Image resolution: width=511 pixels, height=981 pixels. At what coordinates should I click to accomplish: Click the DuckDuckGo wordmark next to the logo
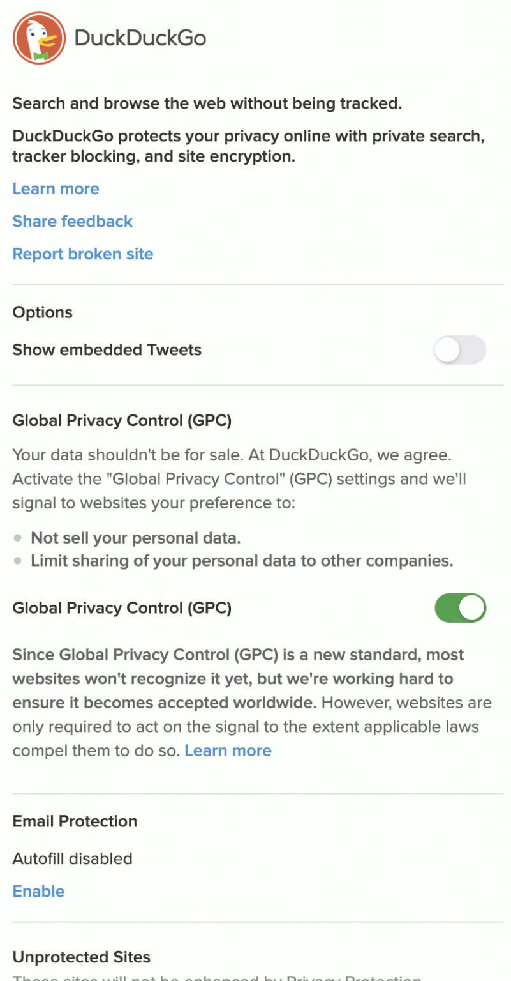140,38
